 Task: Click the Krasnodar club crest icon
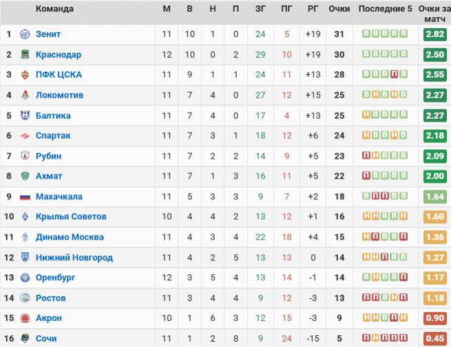click(25, 55)
